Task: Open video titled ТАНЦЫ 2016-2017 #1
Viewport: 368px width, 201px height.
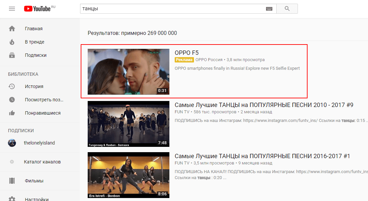Action: click(x=262, y=156)
